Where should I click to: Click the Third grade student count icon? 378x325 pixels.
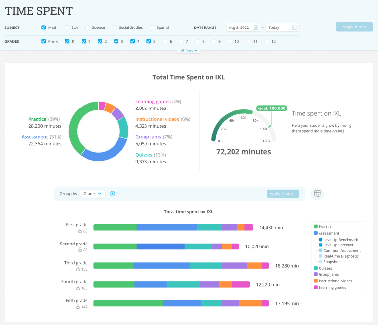(x=78, y=269)
